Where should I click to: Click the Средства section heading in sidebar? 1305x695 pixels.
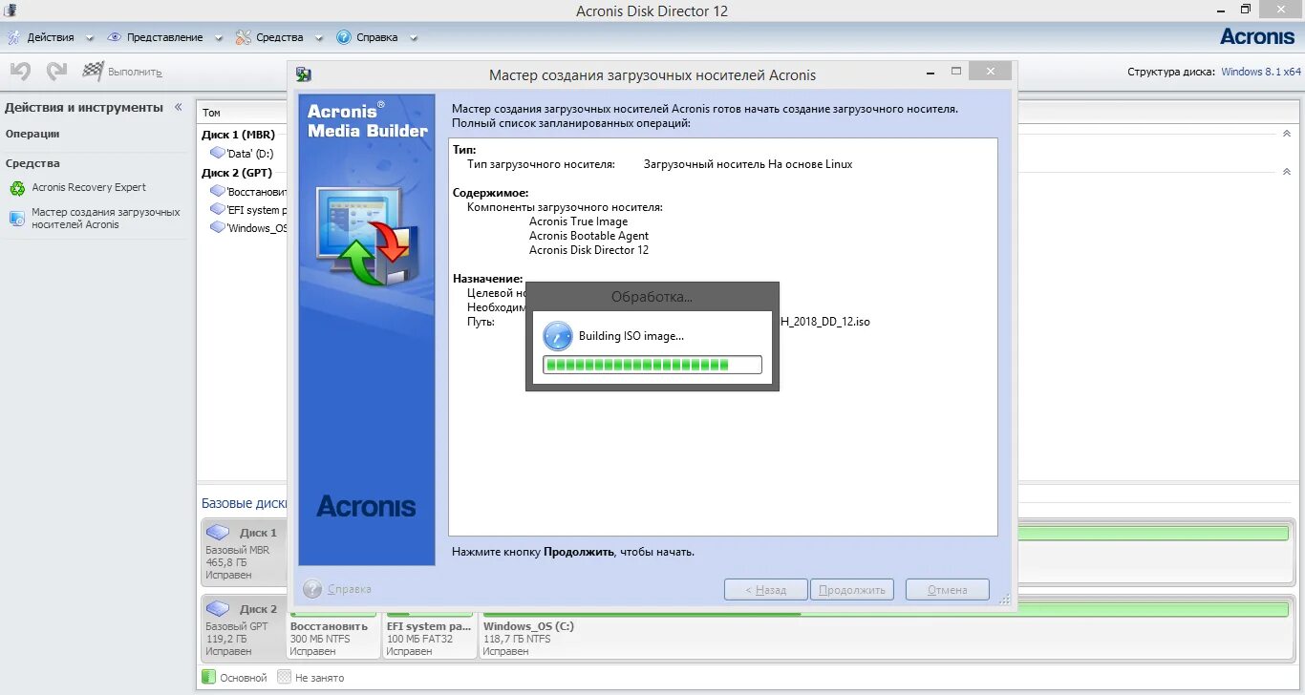(x=32, y=163)
